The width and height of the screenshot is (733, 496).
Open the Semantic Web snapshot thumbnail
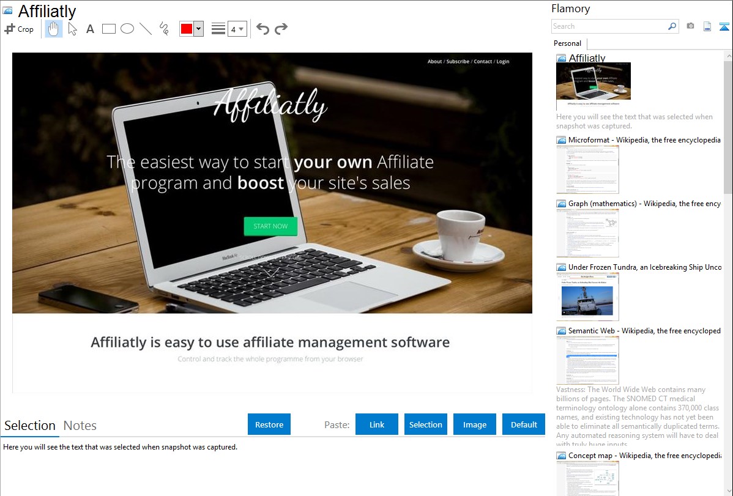click(587, 360)
